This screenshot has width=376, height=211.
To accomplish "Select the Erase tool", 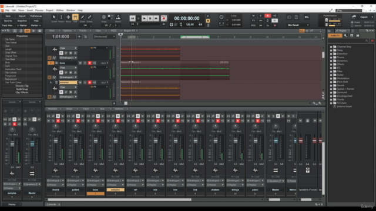I will [x=89, y=17].
